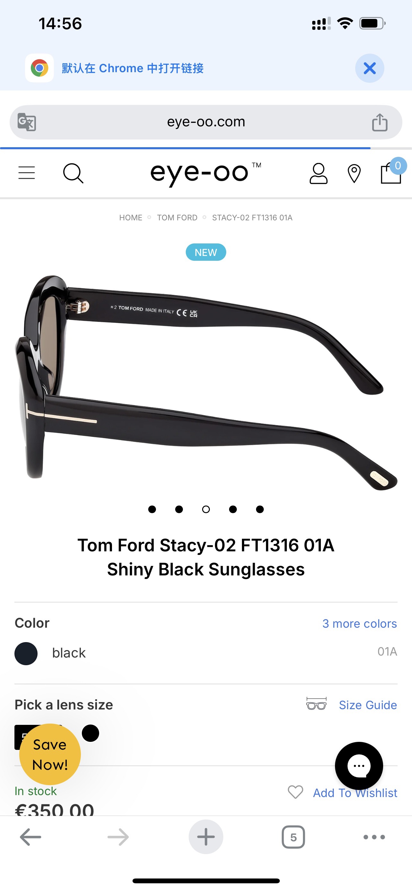Open the hamburger navigation menu
The image size is (412, 891).
point(27,173)
